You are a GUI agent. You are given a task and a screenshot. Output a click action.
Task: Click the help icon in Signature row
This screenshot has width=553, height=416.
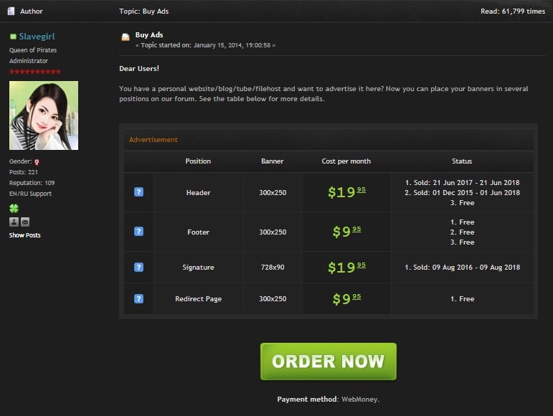coord(138,268)
